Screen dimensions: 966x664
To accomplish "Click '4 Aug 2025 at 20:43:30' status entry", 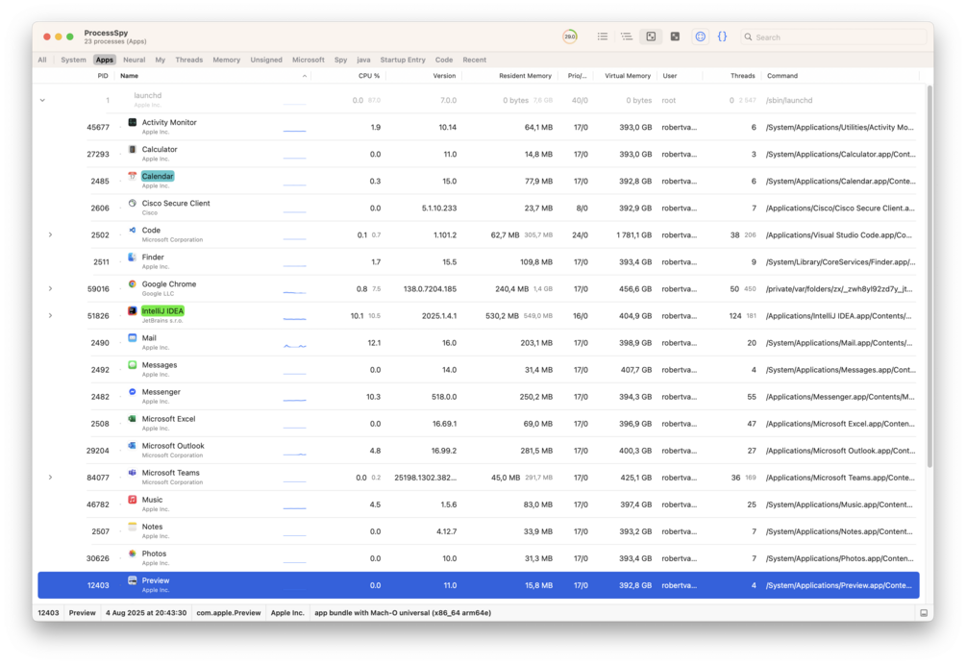I will click(x=146, y=613).
